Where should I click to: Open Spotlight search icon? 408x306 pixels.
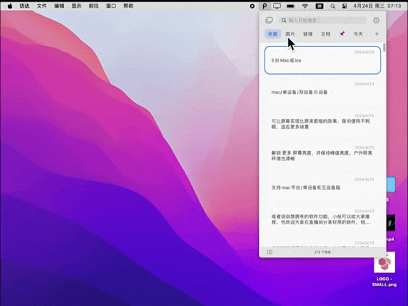333,6
